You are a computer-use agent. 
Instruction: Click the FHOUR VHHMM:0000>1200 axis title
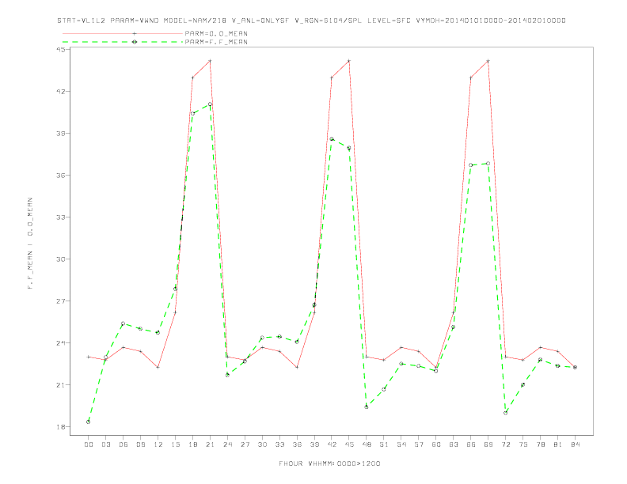click(x=329, y=463)
